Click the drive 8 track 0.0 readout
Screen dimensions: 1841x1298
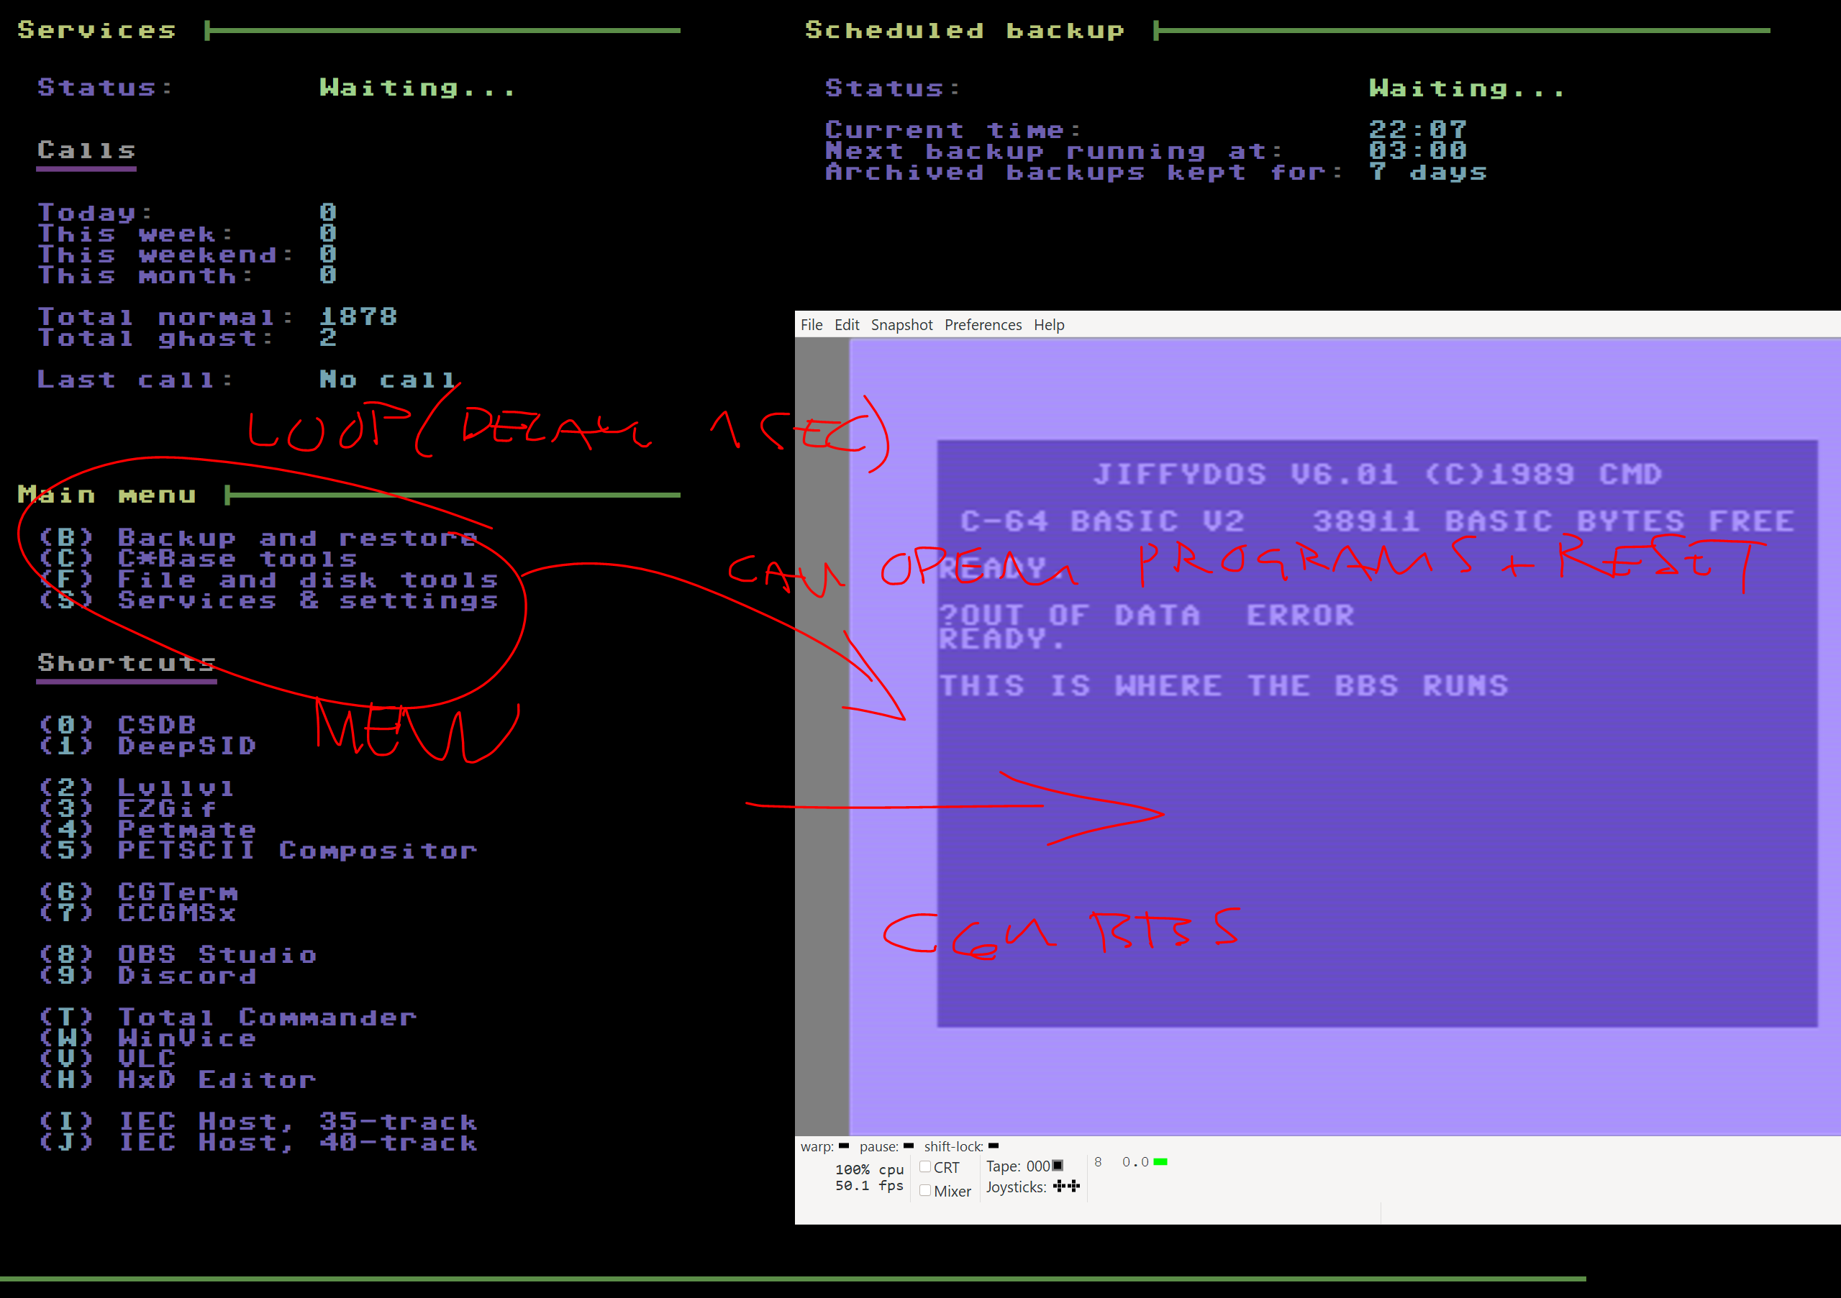1135,1161
